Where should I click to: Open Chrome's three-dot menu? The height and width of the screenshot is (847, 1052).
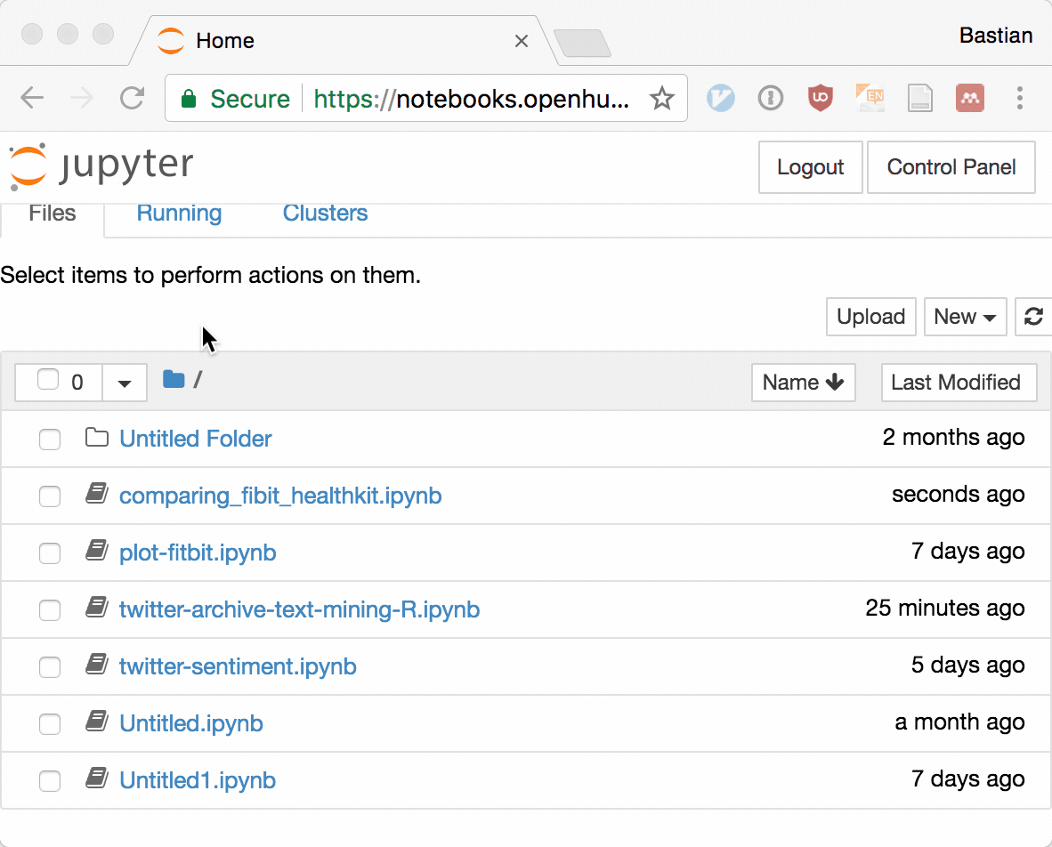point(1019,98)
